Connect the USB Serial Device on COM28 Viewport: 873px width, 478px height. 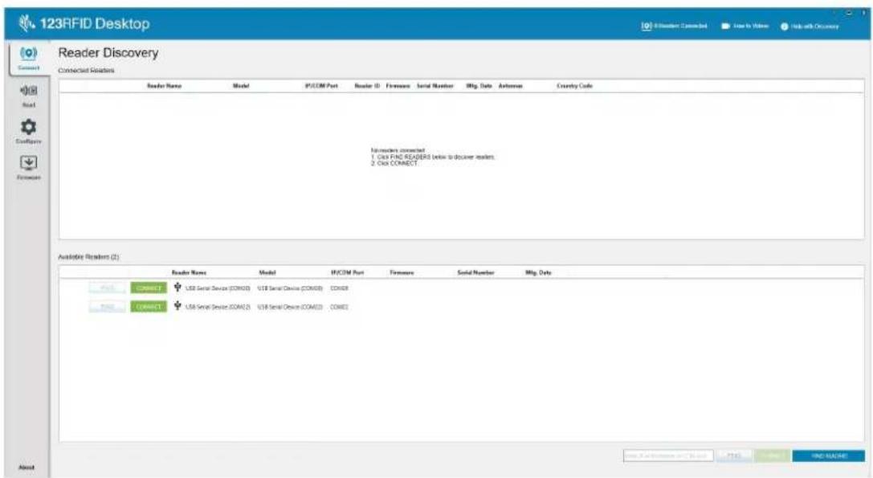149,288
